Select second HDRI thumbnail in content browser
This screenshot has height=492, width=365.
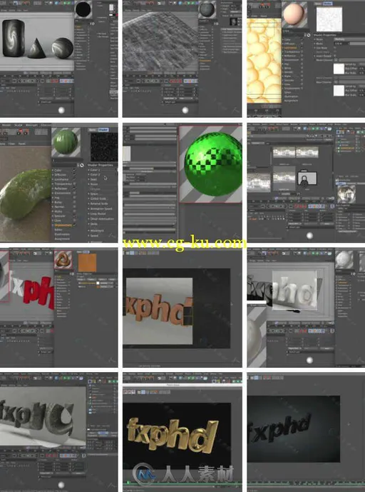[x=307, y=153]
